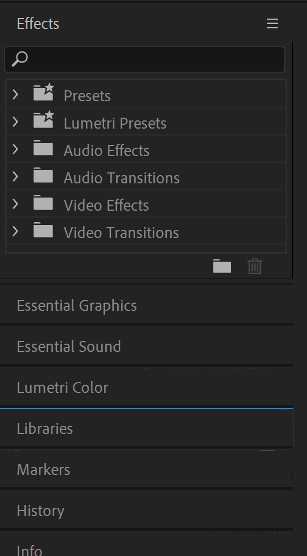The width and height of the screenshot is (307, 556).
Task: Click the Audio Transitions folder icon
Action: [x=43, y=176]
